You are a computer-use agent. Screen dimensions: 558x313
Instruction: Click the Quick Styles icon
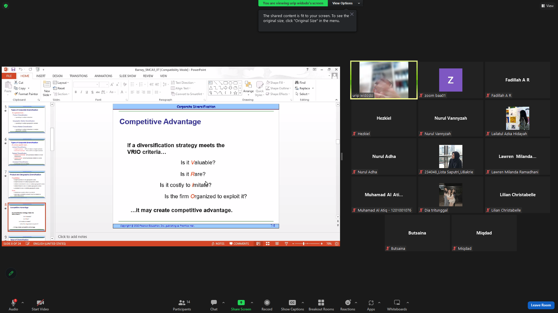(x=260, y=85)
